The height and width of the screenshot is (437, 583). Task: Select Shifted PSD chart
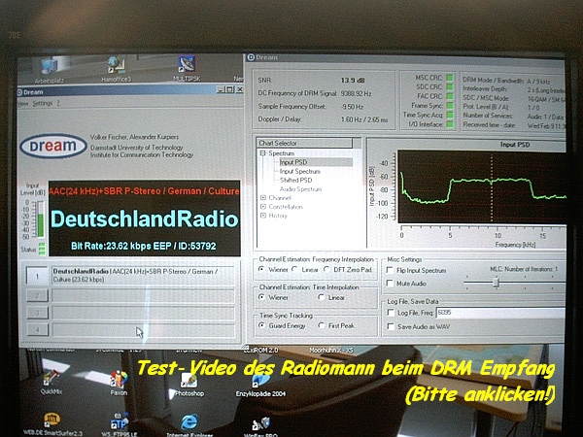point(295,180)
